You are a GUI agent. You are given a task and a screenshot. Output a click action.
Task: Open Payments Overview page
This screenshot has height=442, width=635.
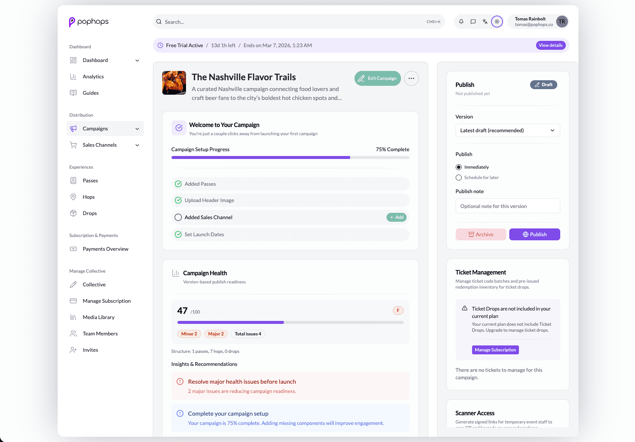tap(105, 249)
